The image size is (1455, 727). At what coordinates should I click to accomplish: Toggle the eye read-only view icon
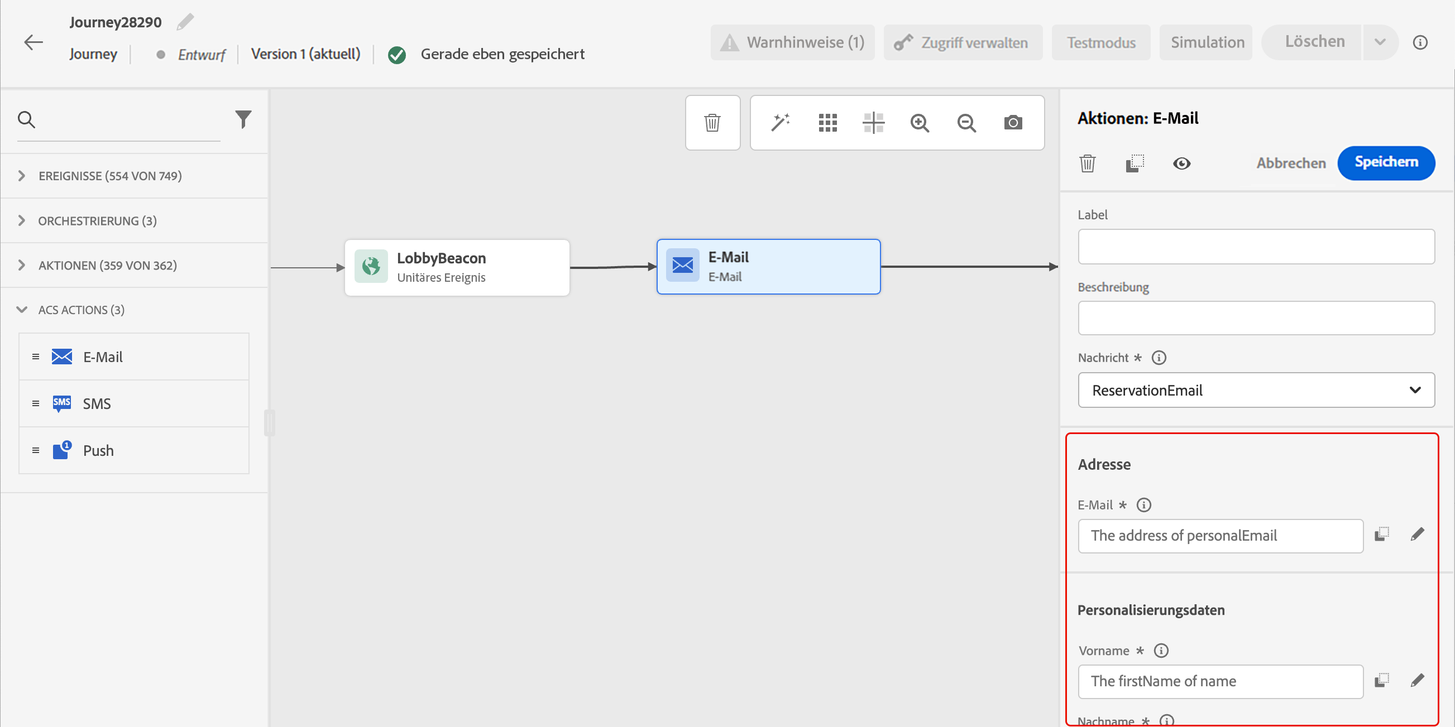pos(1181,163)
